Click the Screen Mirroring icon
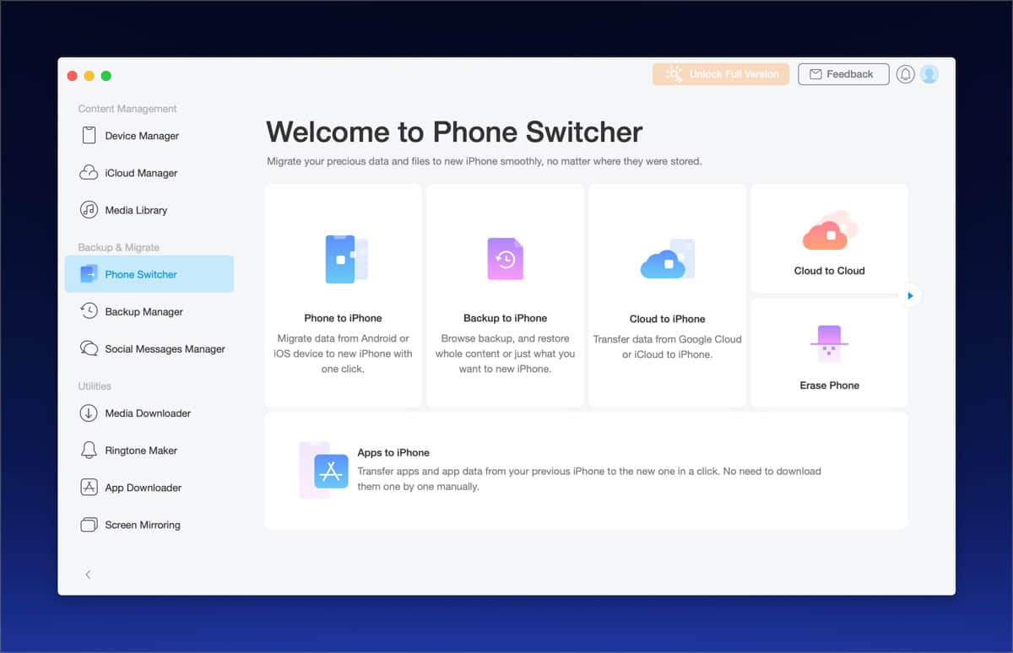Image resolution: width=1013 pixels, height=653 pixels. point(89,525)
